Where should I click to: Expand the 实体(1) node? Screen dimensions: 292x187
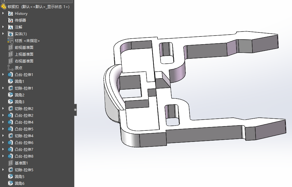tap(3, 34)
